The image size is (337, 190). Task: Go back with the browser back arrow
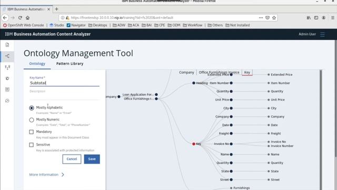(5, 17)
